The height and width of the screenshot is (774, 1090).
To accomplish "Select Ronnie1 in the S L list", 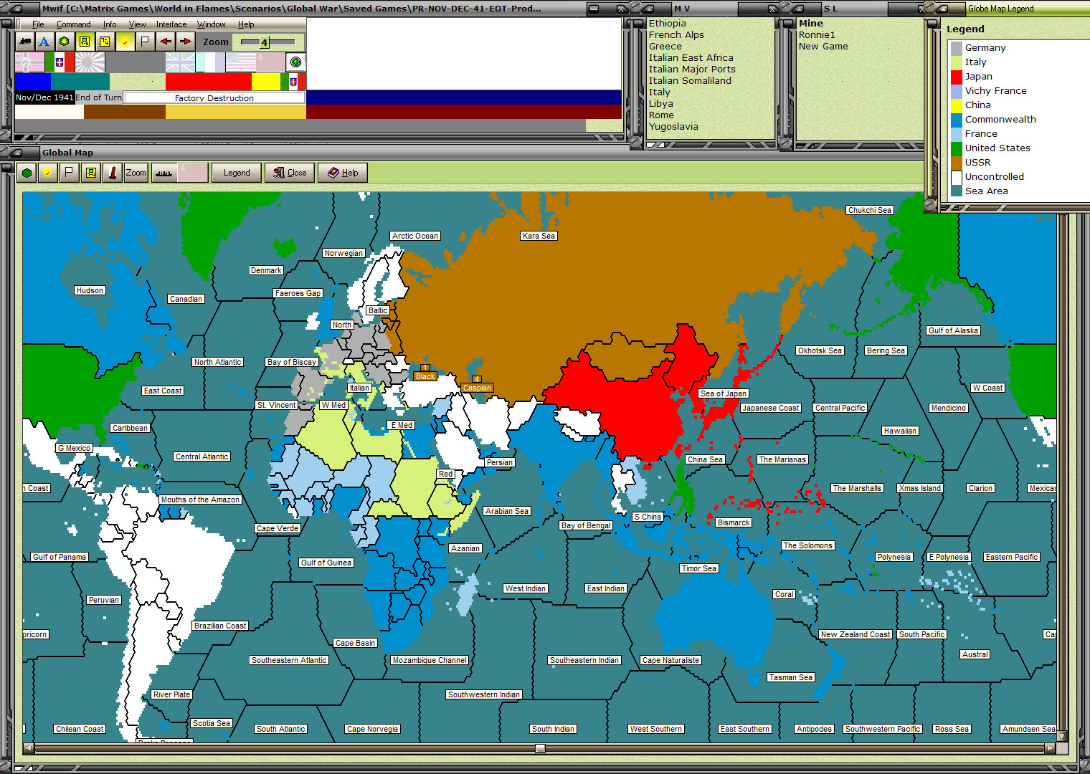I will pos(817,35).
